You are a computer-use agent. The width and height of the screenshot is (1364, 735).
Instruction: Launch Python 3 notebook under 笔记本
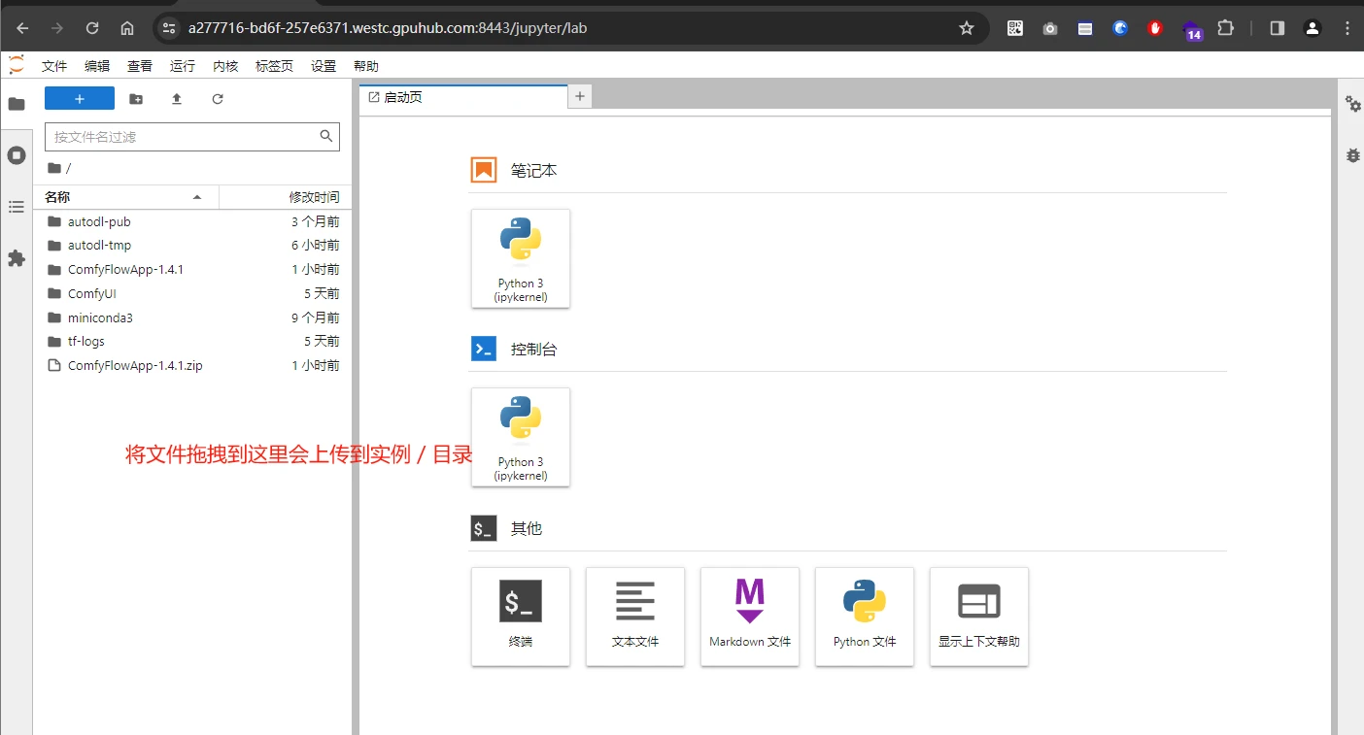tap(521, 258)
